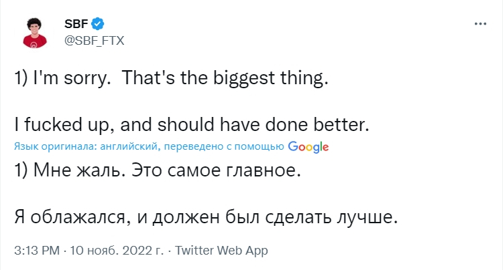Click the Google logo in translation notice
This screenshot has width=503, height=270.
(x=308, y=146)
